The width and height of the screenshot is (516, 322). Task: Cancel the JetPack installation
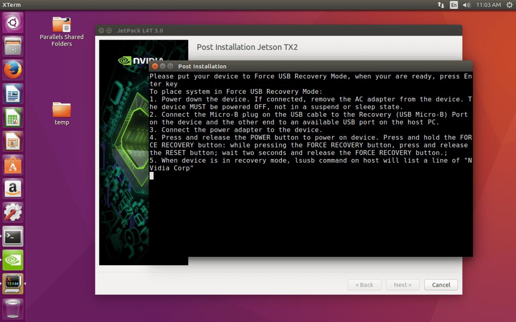pos(441,285)
